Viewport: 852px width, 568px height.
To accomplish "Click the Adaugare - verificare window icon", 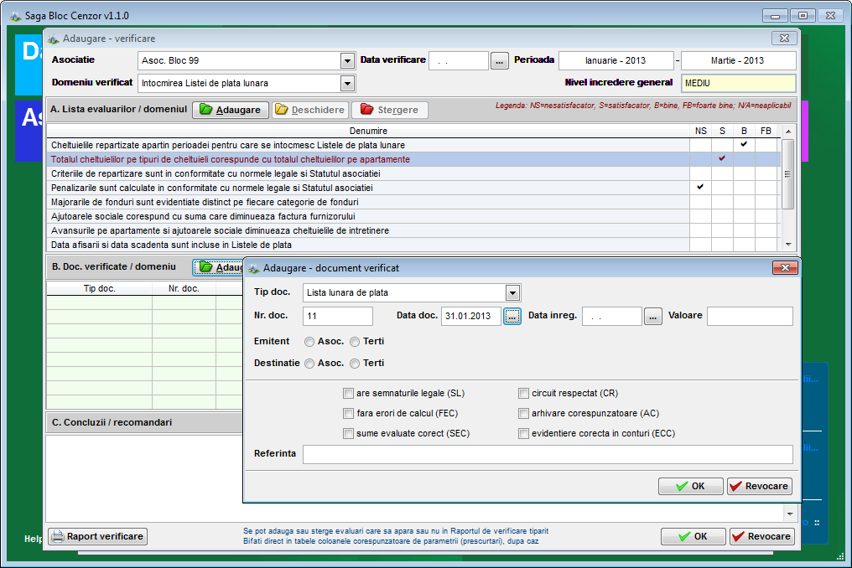I will [x=54, y=39].
